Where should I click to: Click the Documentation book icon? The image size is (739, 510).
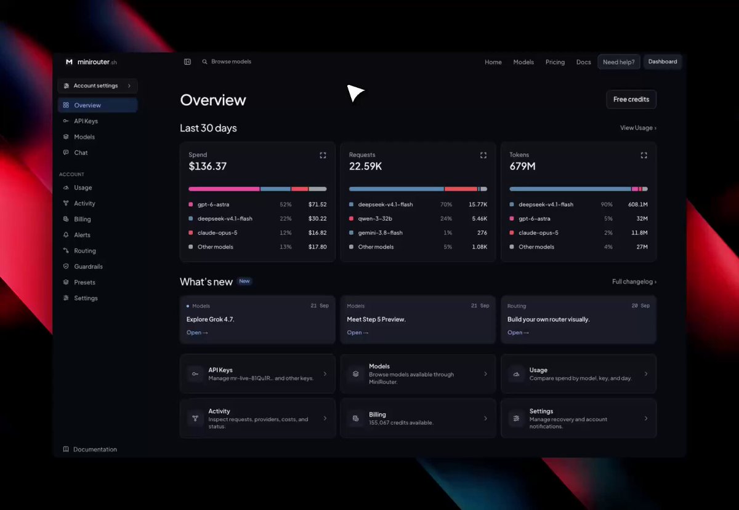(66, 449)
